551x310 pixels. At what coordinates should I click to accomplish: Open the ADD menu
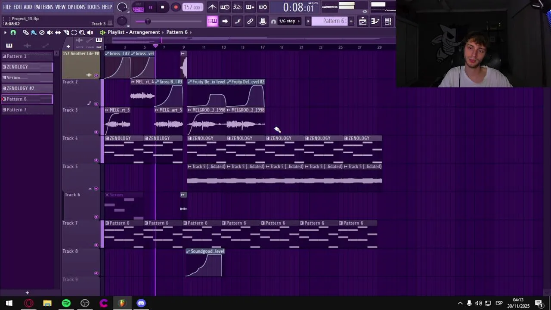(x=28, y=7)
